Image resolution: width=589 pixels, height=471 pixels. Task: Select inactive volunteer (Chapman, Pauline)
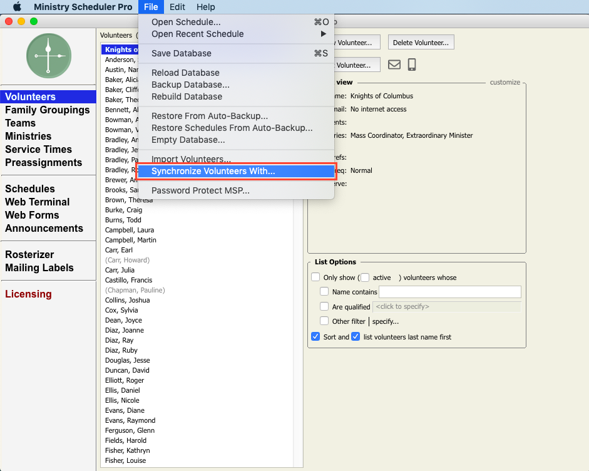click(135, 290)
